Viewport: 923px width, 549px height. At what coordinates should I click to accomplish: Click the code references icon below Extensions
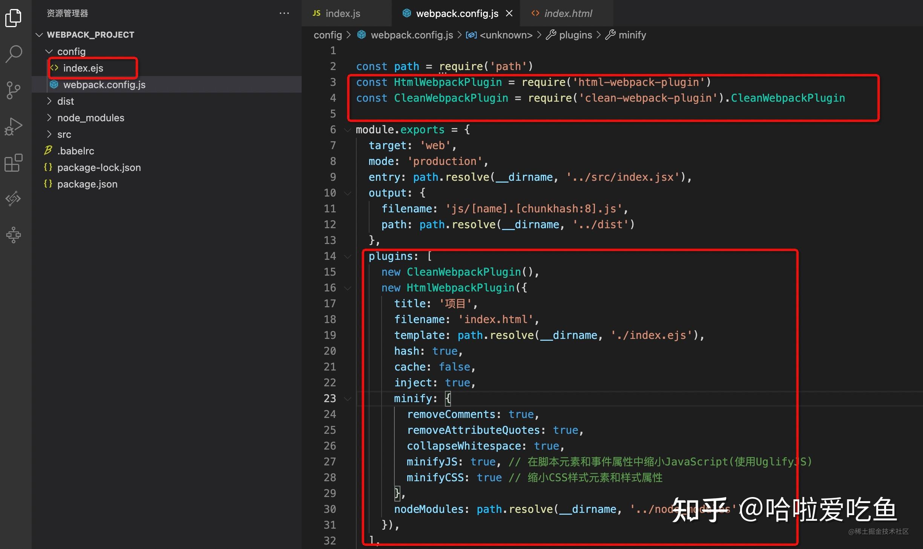[x=13, y=198]
